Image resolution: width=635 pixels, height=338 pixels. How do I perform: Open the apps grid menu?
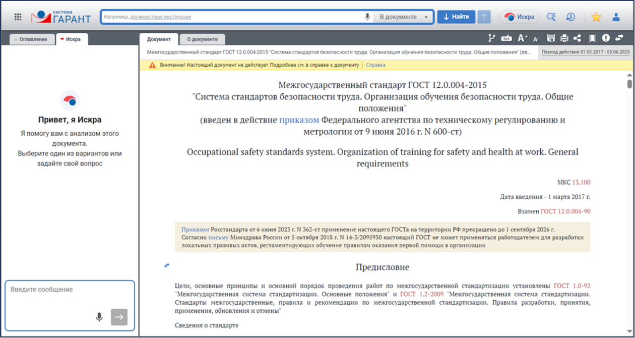[18, 17]
